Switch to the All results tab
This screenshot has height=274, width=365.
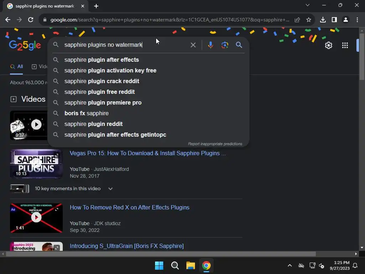point(16,67)
